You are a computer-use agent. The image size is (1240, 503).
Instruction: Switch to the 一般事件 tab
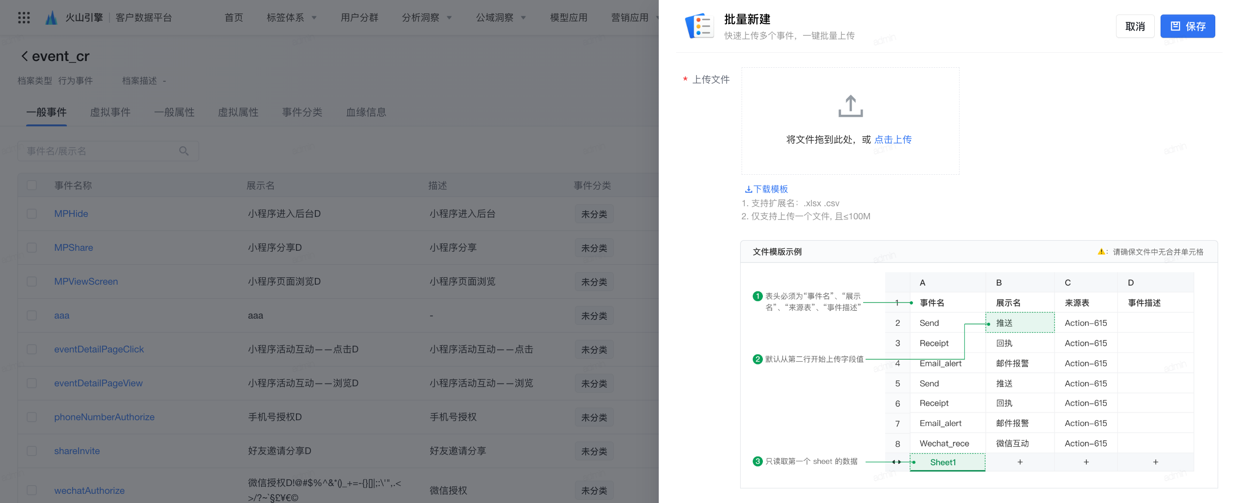(46, 112)
